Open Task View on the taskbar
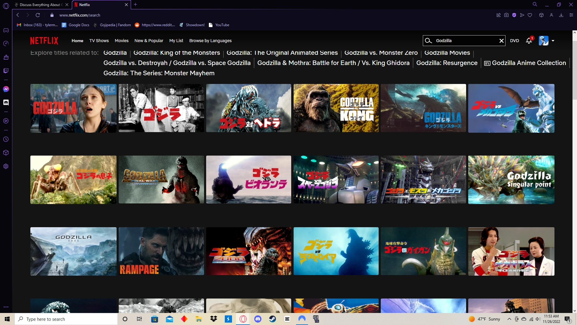Viewport: 577px width, 325px height. [x=139, y=319]
